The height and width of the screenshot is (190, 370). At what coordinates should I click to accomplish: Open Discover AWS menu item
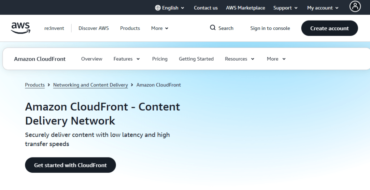pyautogui.click(x=94, y=28)
